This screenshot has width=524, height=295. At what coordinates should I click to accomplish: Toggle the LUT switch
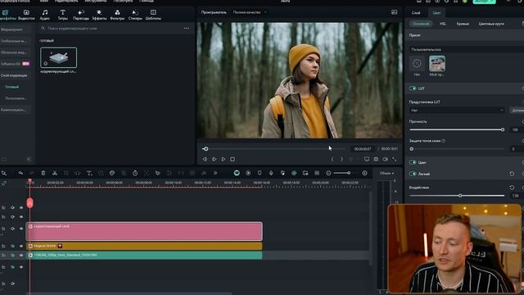(x=413, y=88)
